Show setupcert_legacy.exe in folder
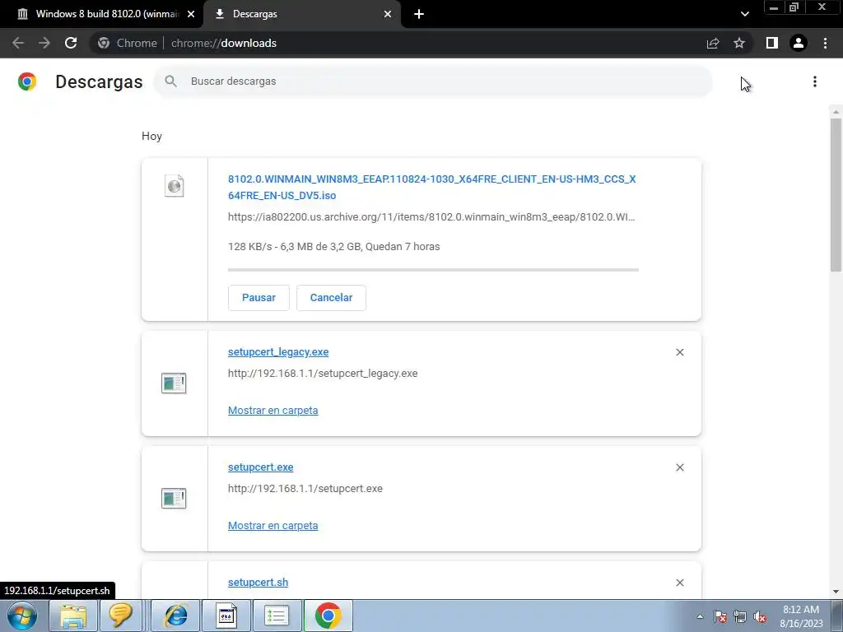The width and height of the screenshot is (843, 632). 272,411
